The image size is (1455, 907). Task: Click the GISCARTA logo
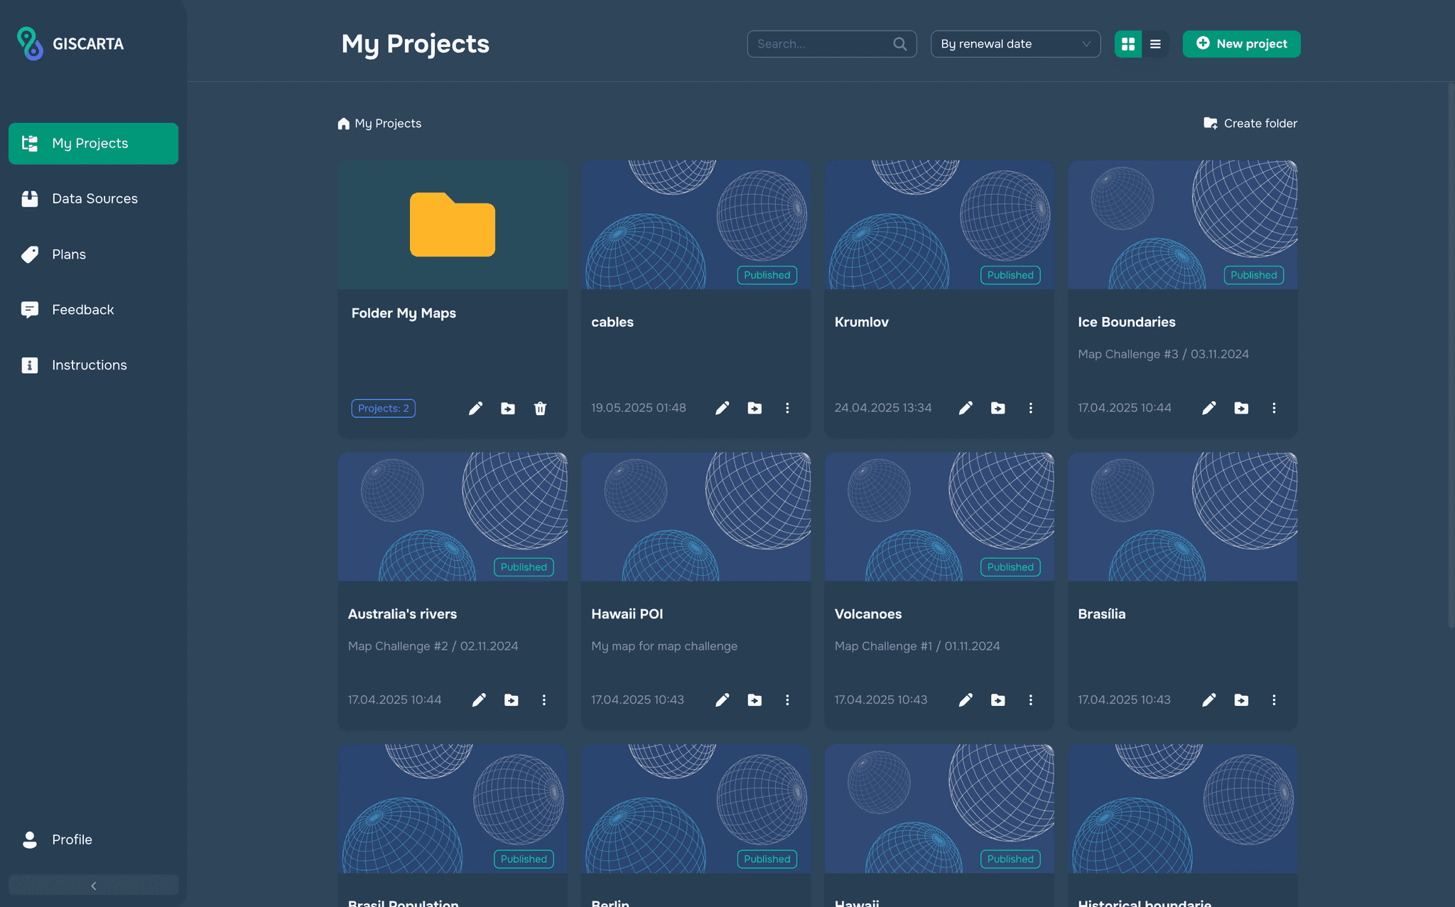(70, 44)
